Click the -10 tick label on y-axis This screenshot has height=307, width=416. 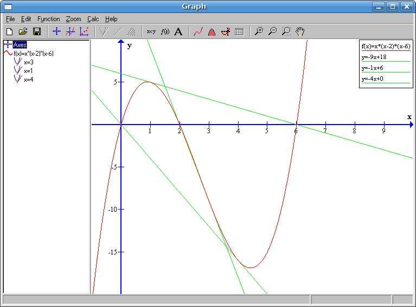[113, 210]
